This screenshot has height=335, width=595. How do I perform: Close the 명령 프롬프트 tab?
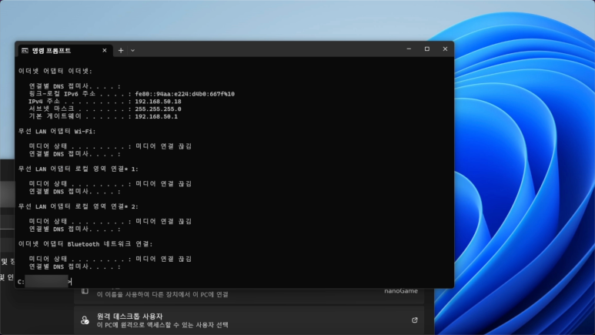point(105,51)
